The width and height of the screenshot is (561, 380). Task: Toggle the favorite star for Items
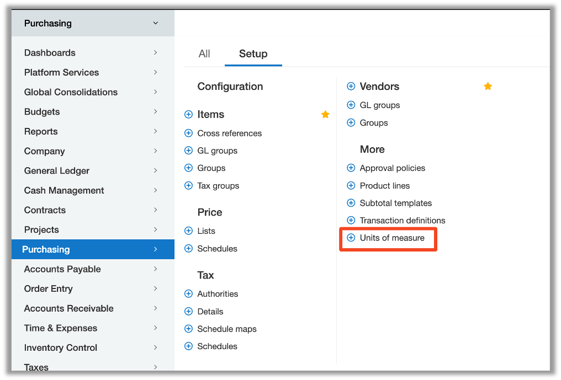[325, 115]
